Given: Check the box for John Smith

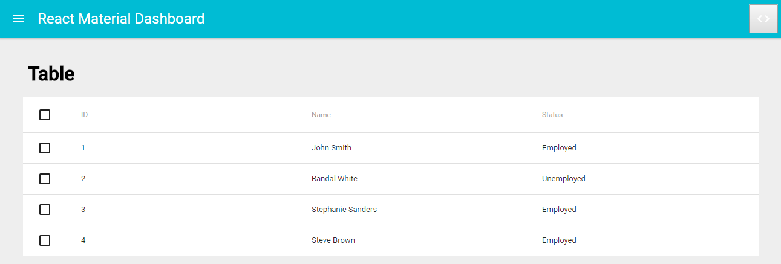Looking at the screenshot, I should 45,148.
